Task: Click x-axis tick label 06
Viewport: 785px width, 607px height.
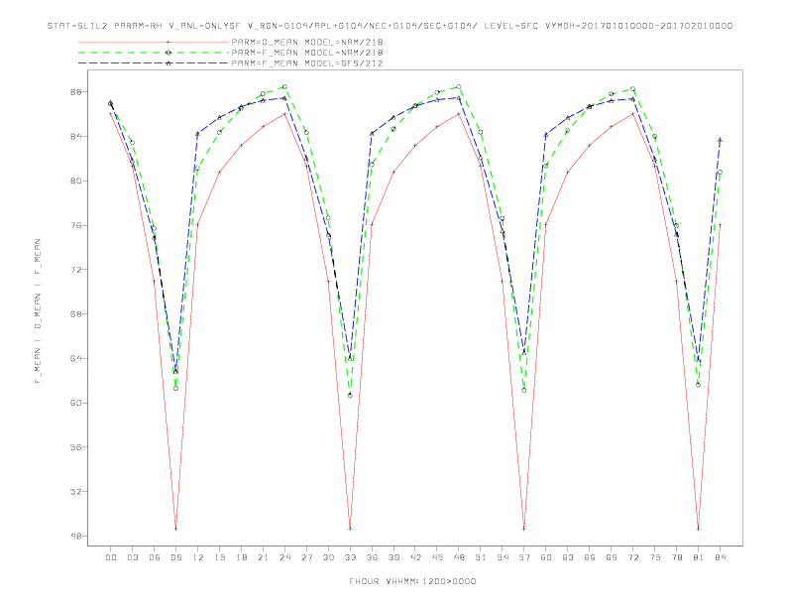Action: pyautogui.click(x=155, y=557)
